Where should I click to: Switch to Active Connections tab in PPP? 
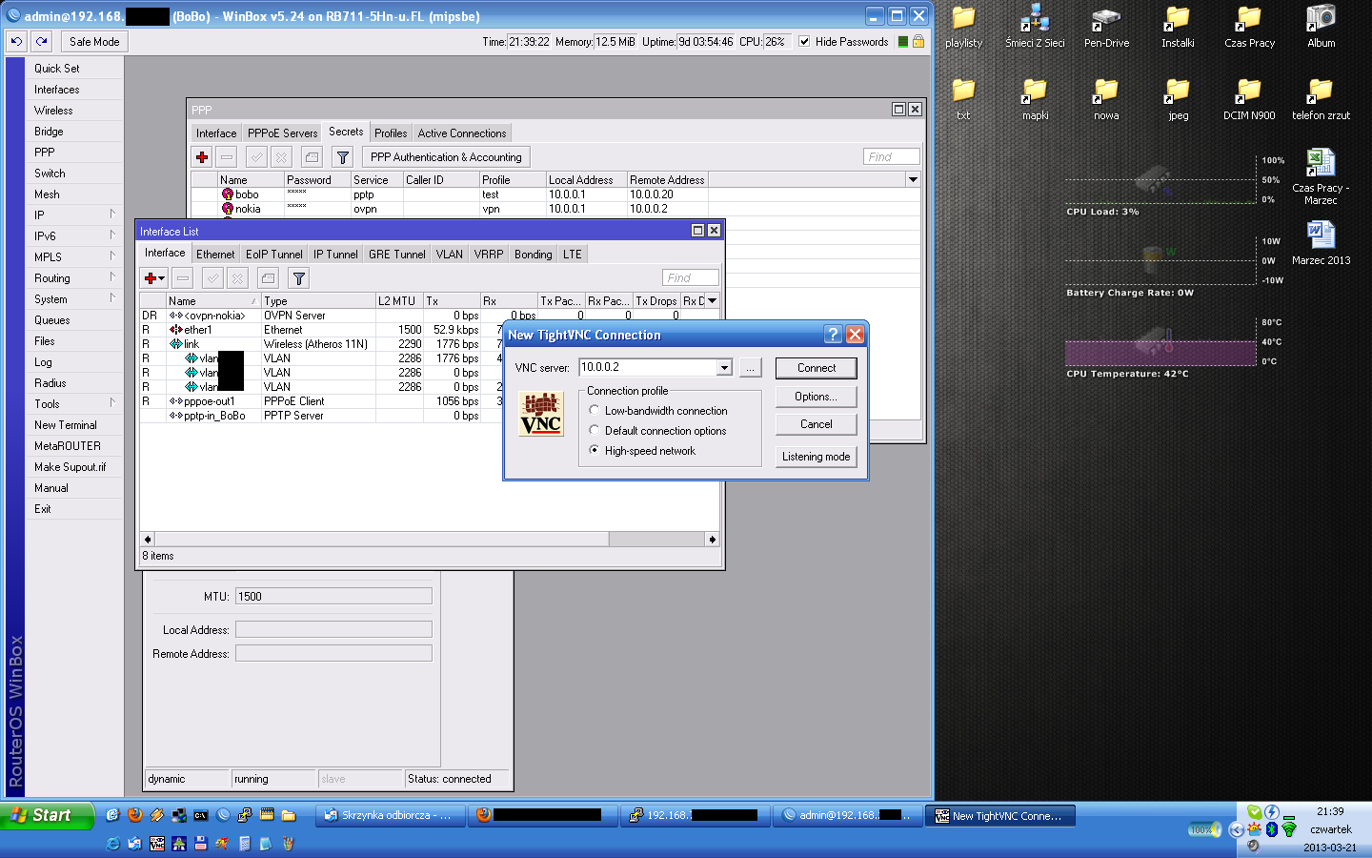pyautogui.click(x=462, y=133)
